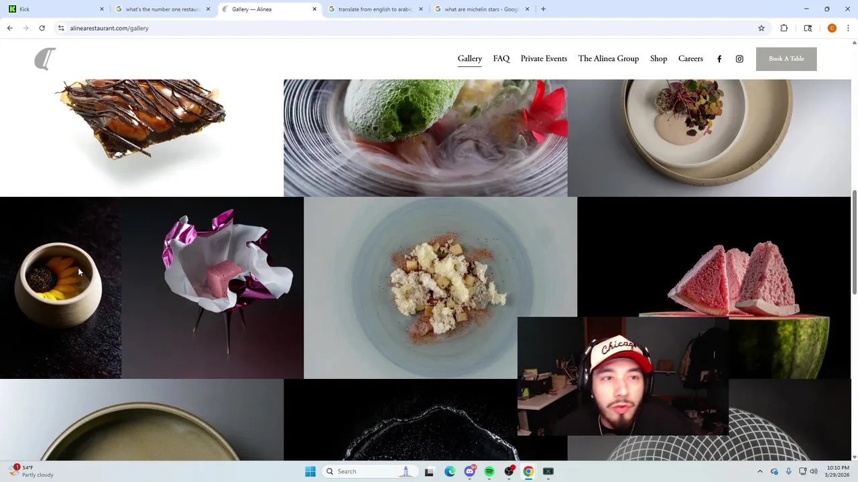Bookmark this page with the star icon
Image resolution: width=858 pixels, height=482 pixels.
tap(761, 28)
